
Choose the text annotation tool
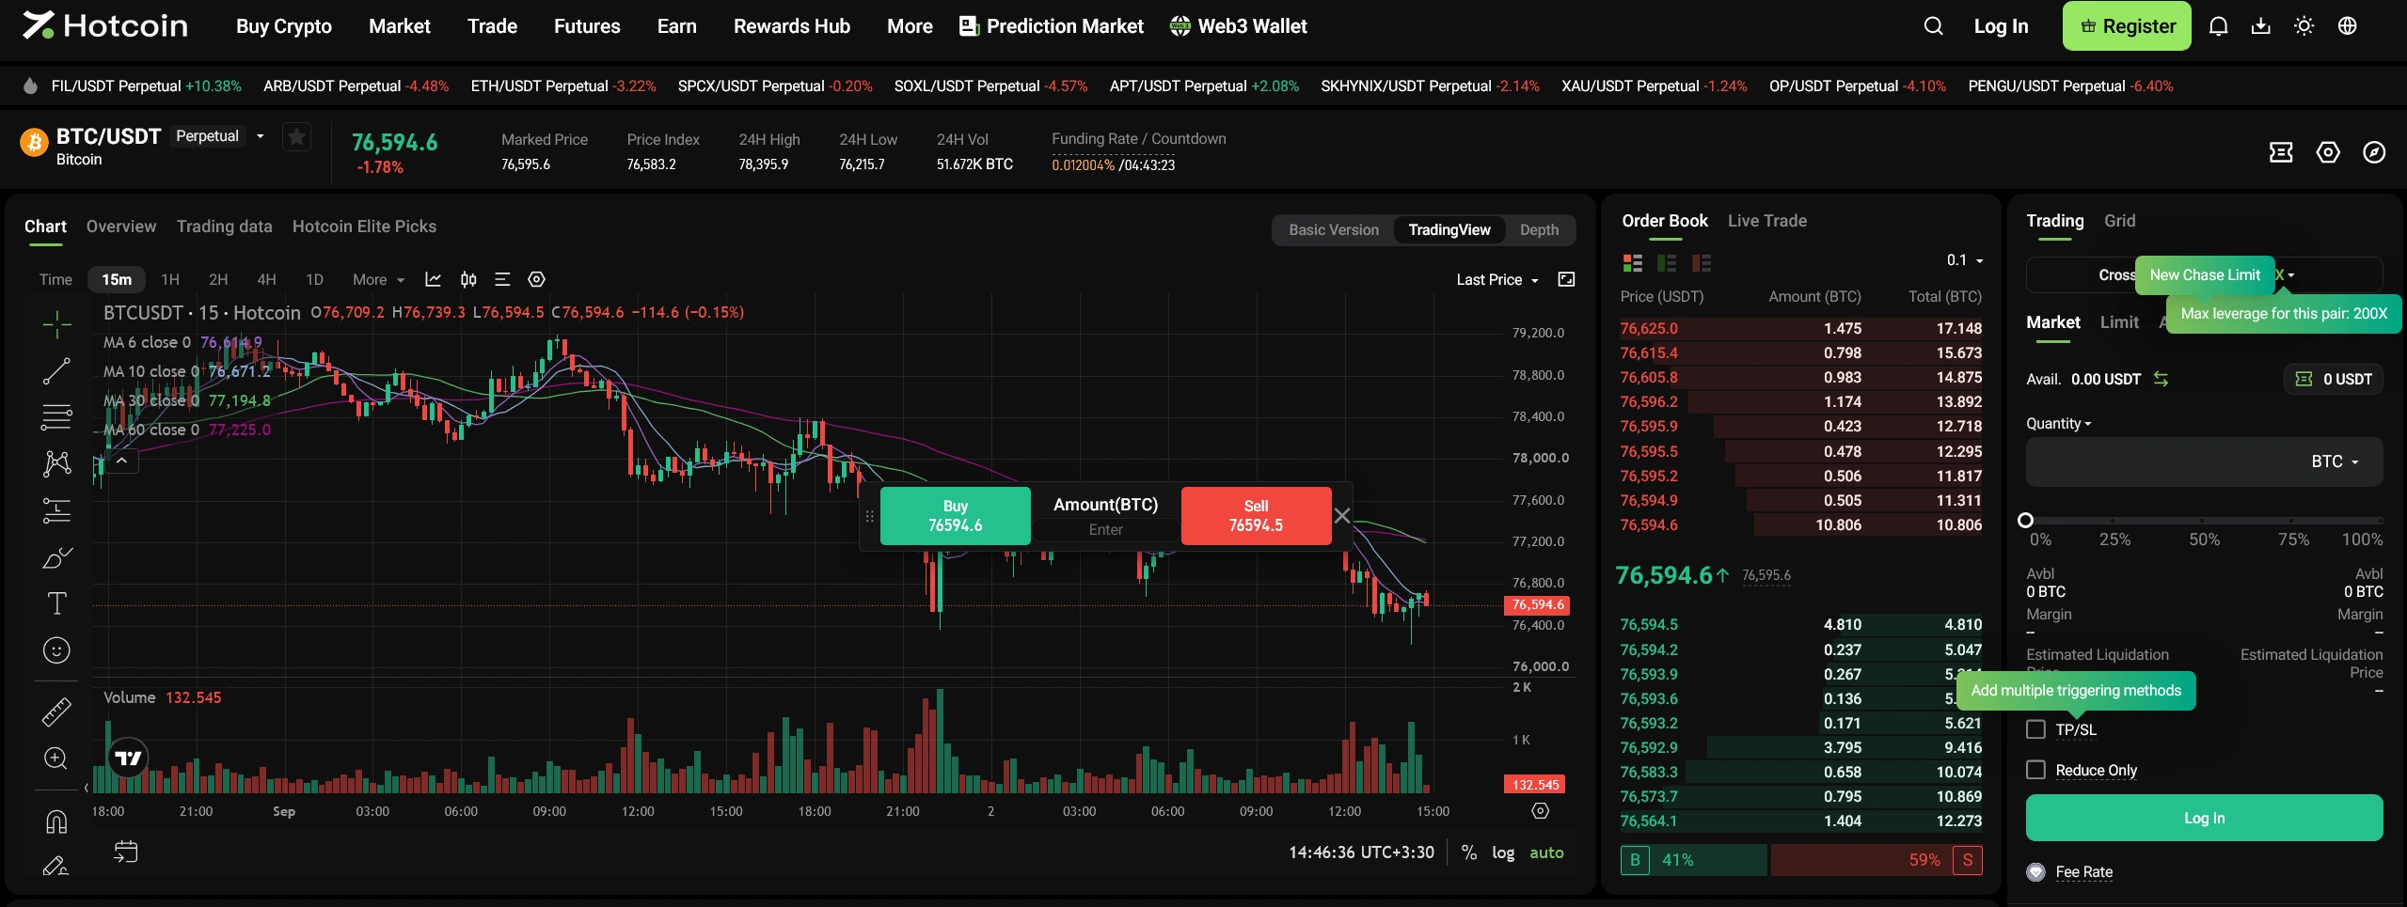click(56, 603)
